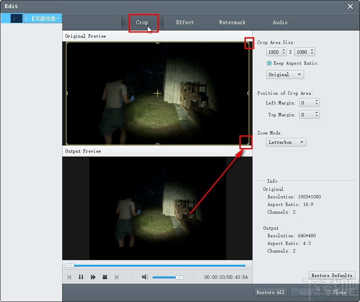Click the top-right crop corner handle
360x302 pixels.
point(248,43)
